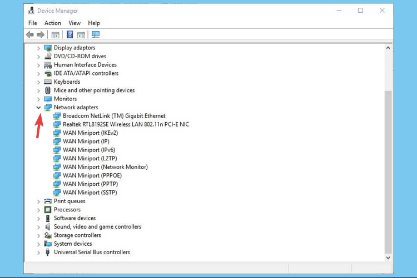Select the Keyboards label
The height and width of the screenshot is (278, 417).
coord(67,82)
